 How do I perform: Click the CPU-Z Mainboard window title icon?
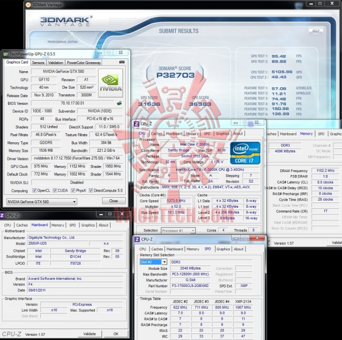2,215
